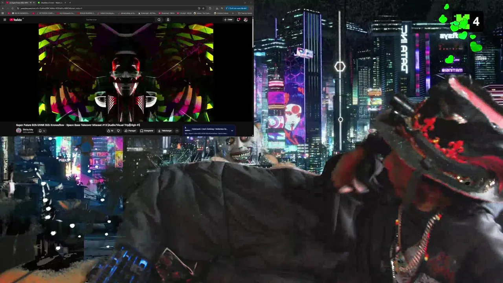The height and width of the screenshot is (283, 503).
Task: Open the Créer upload button
Action: tap(228, 20)
